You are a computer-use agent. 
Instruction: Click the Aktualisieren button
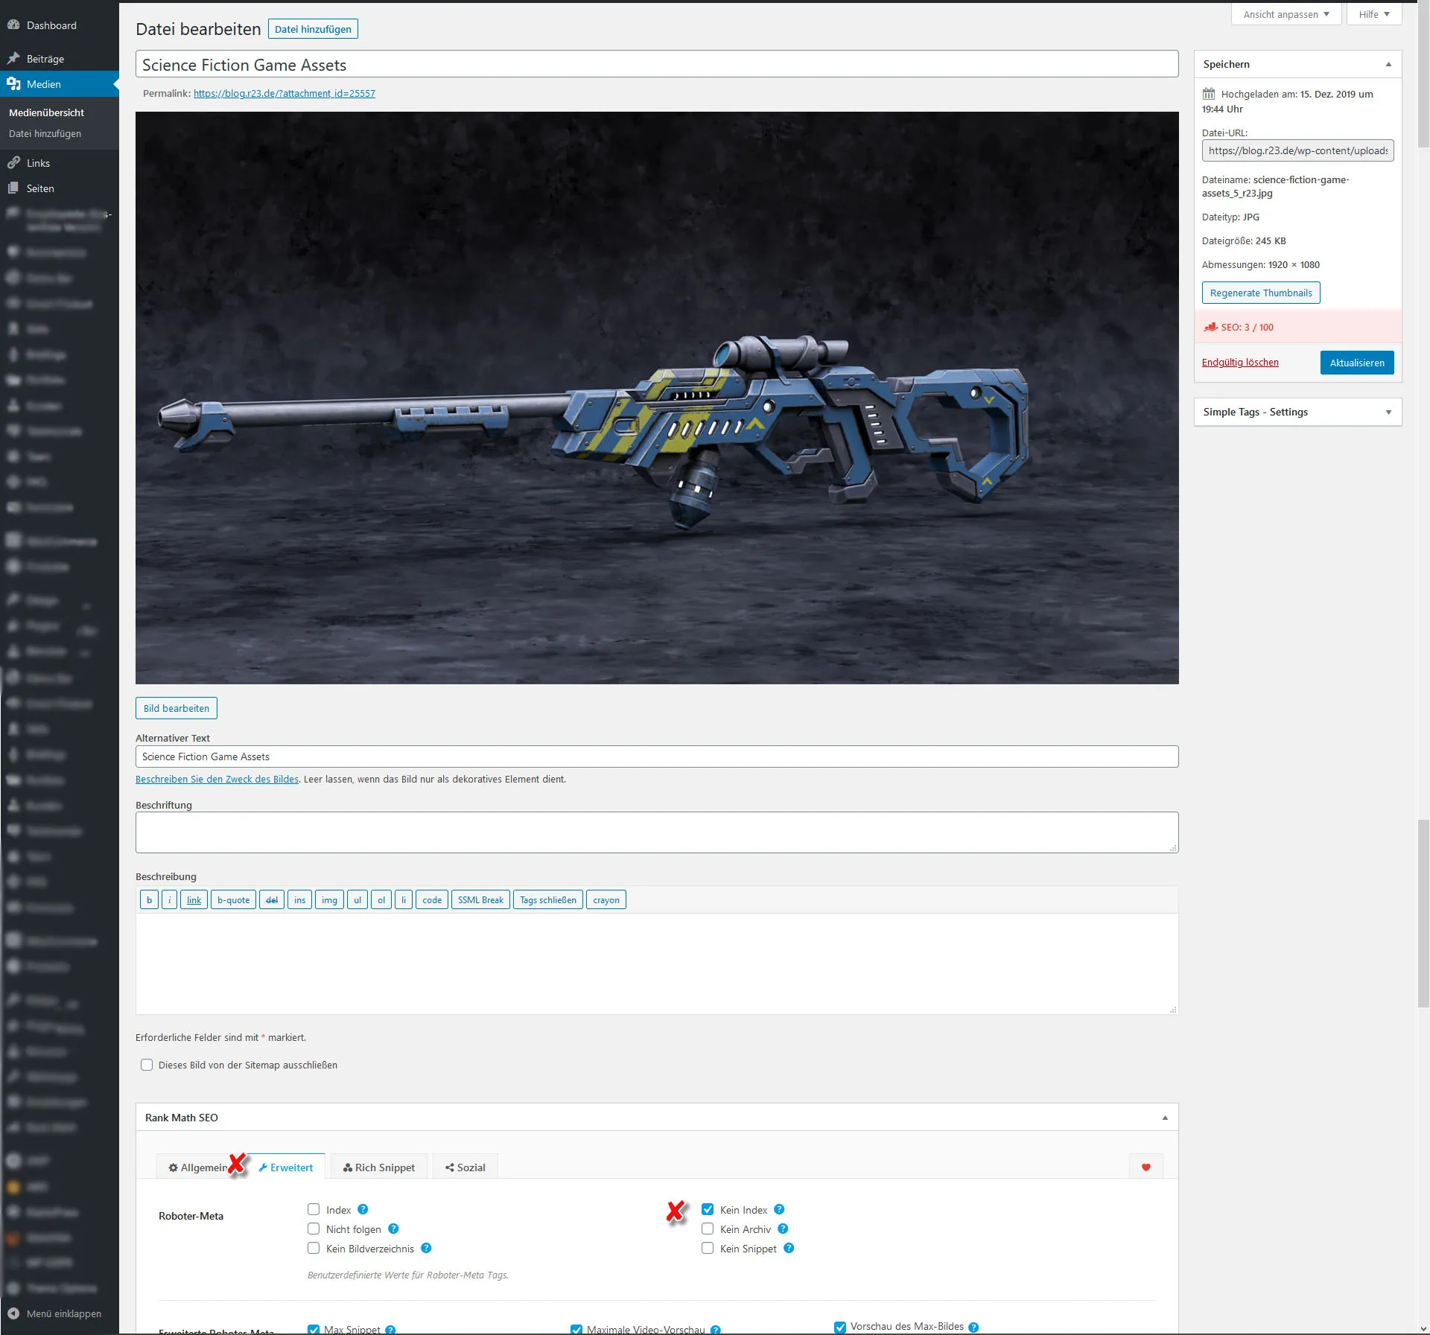[1357, 363]
